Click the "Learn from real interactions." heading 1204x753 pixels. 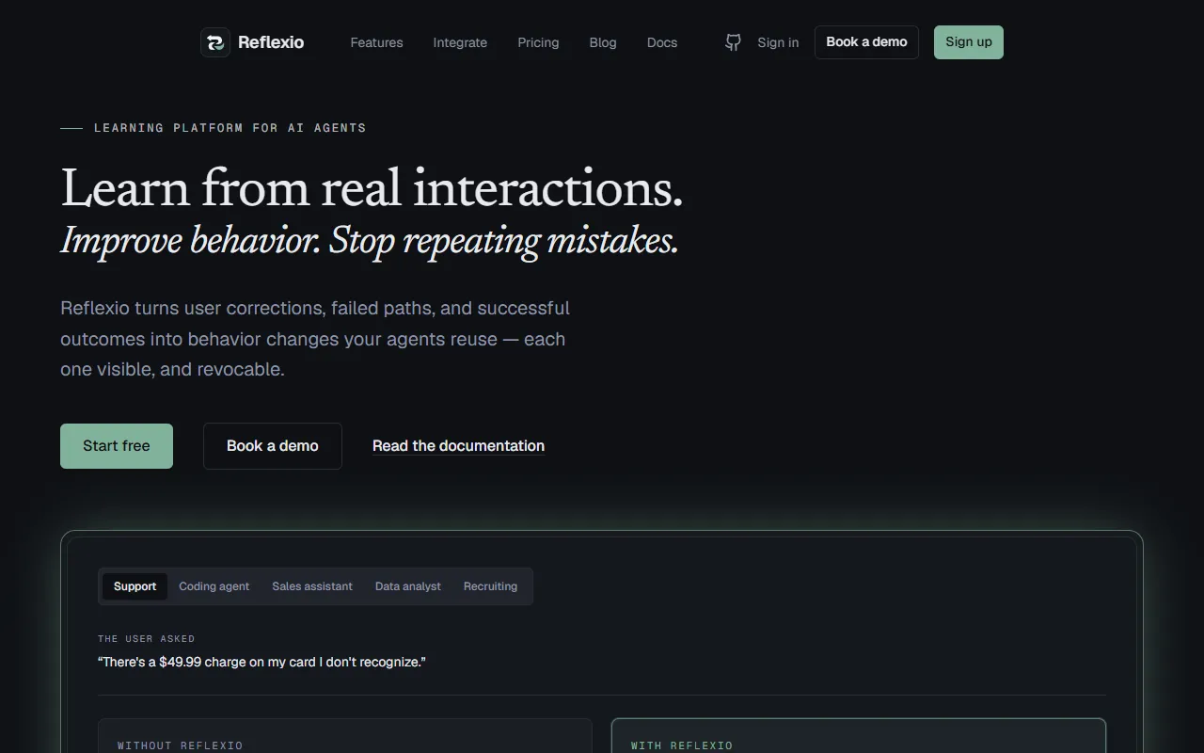tap(372, 187)
